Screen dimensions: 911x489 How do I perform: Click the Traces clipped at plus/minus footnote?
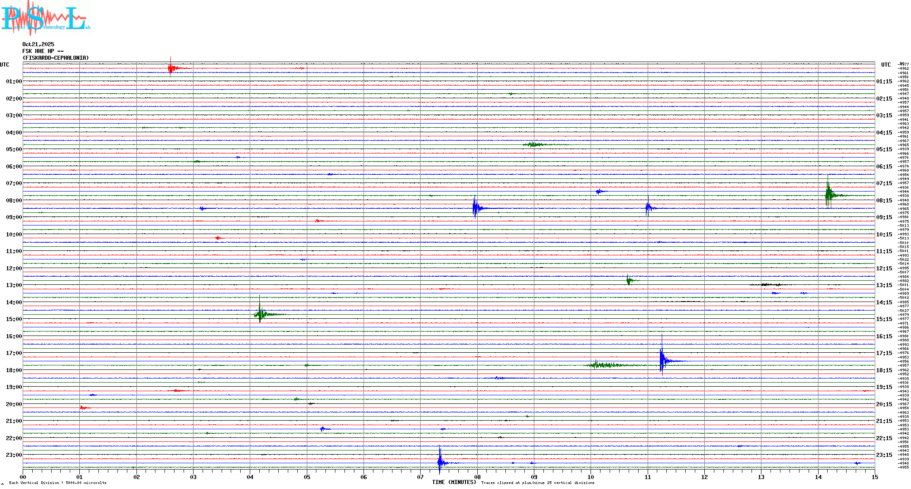[x=538, y=483]
